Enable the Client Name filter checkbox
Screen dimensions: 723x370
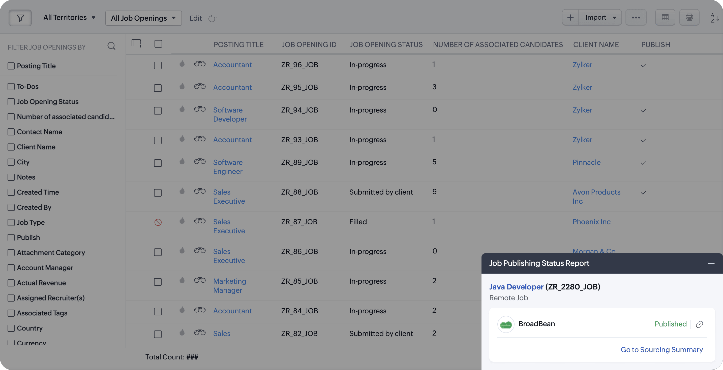(11, 147)
